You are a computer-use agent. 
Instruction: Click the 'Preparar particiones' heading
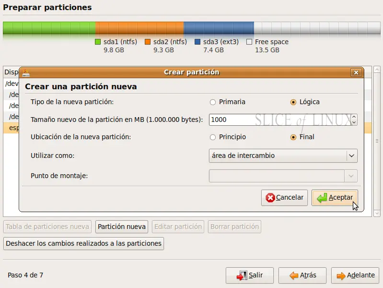[47, 8]
